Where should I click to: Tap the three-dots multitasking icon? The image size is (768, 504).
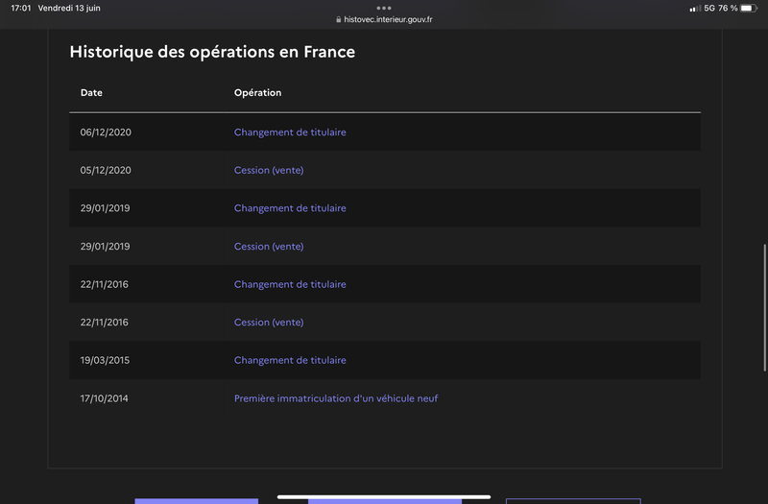click(383, 8)
